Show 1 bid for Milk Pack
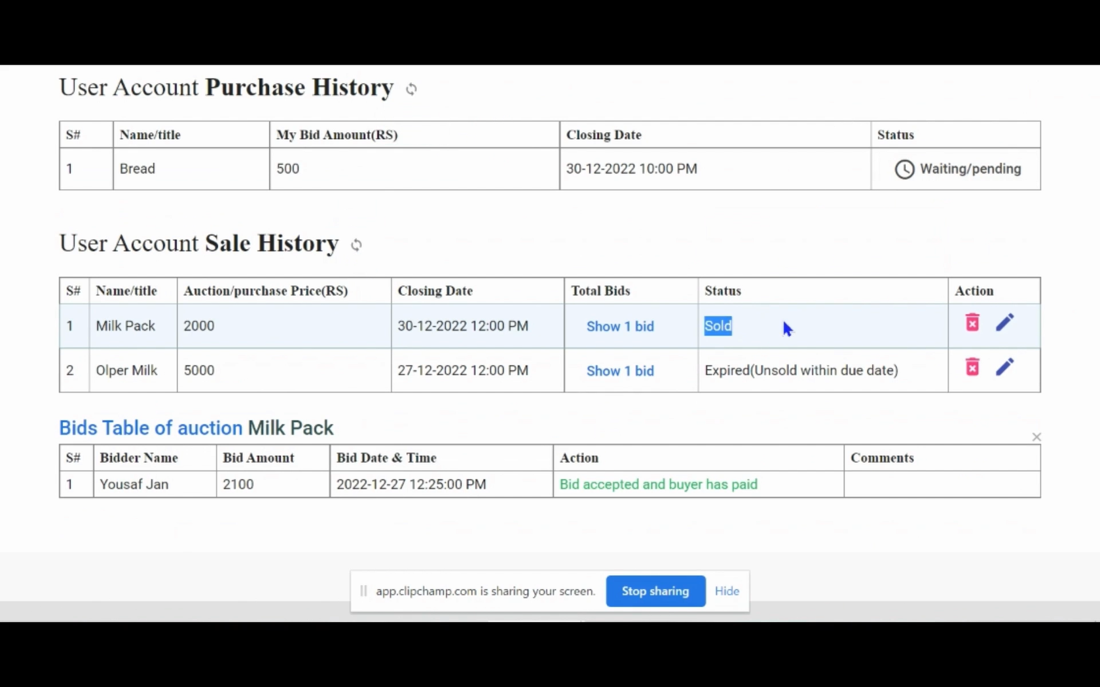Screen dimensions: 1100x687 pyautogui.click(x=619, y=326)
